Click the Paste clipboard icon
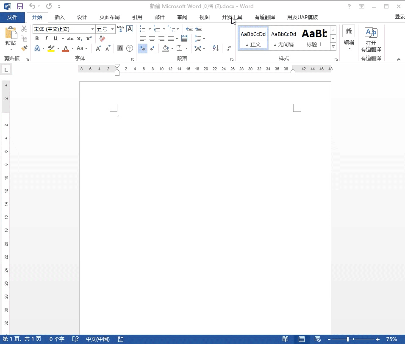This screenshot has width=405, height=344. (x=11, y=33)
